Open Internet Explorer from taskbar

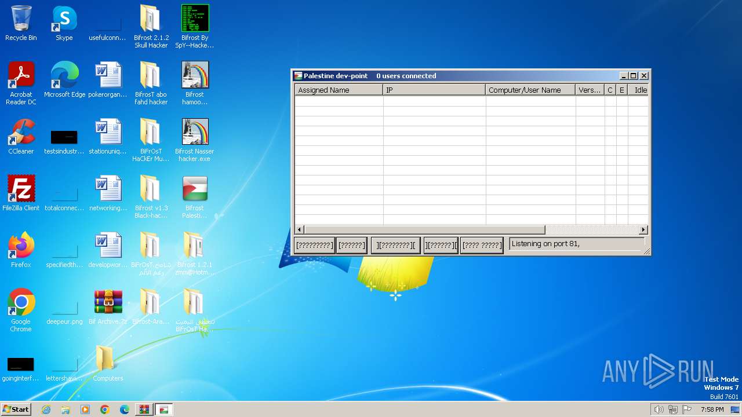pyautogui.click(x=46, y=409)
